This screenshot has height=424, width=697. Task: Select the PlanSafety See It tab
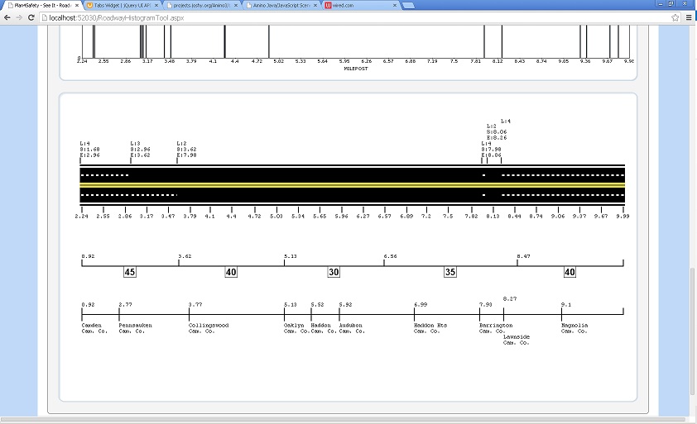click(x=43, y=5)
